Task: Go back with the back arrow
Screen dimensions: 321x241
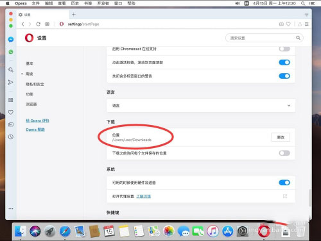Action: tap(23, 24)
